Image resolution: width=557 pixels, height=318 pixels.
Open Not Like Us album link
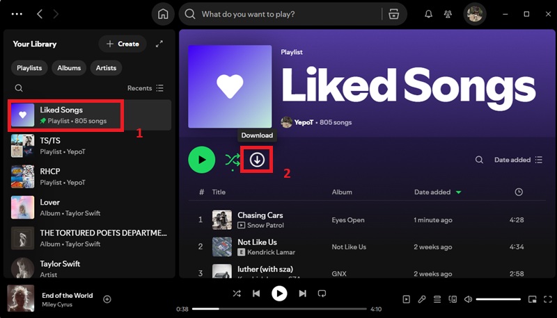pyautogui.click(x=349, y=246)
